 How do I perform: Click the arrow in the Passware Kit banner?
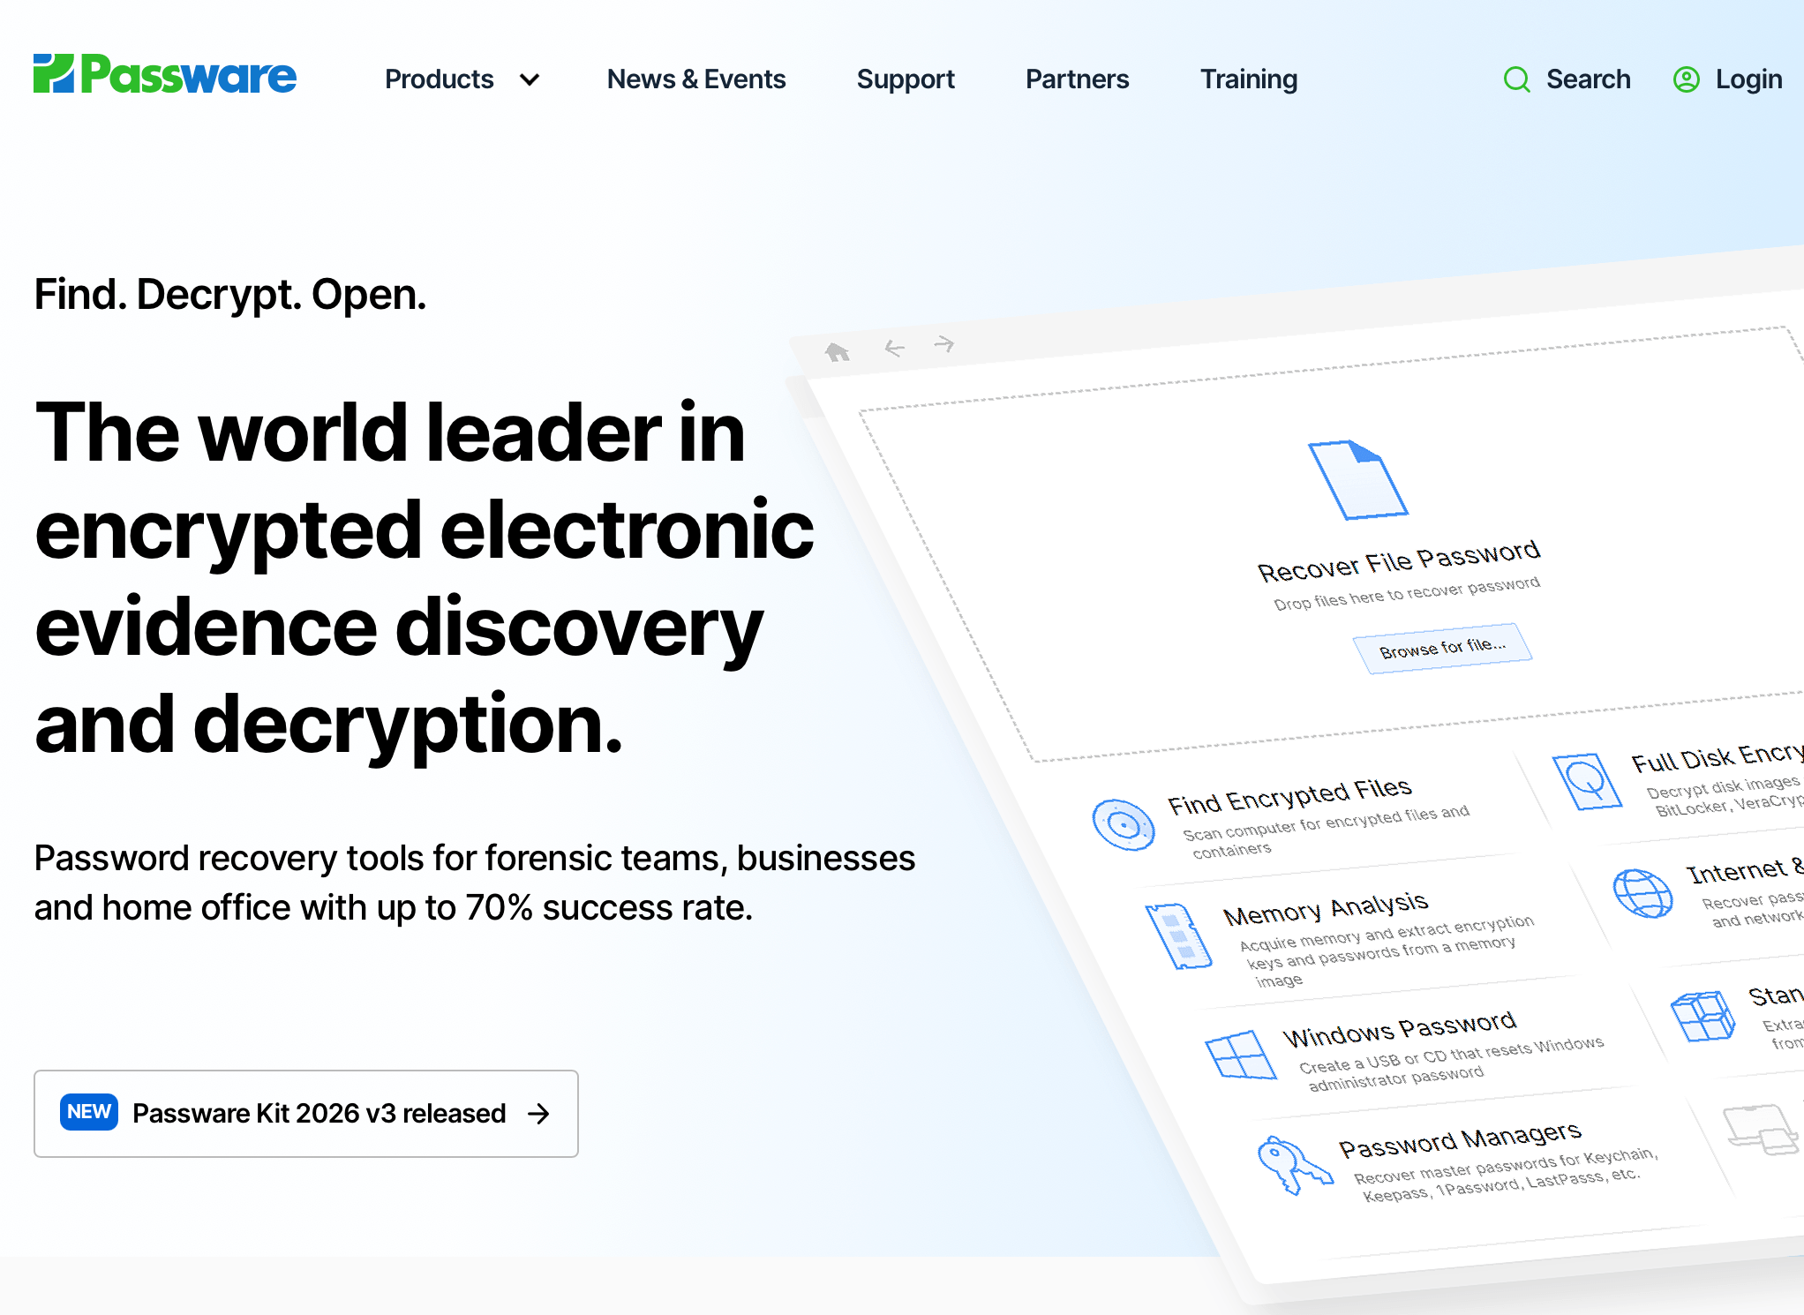click(538, 1114)
